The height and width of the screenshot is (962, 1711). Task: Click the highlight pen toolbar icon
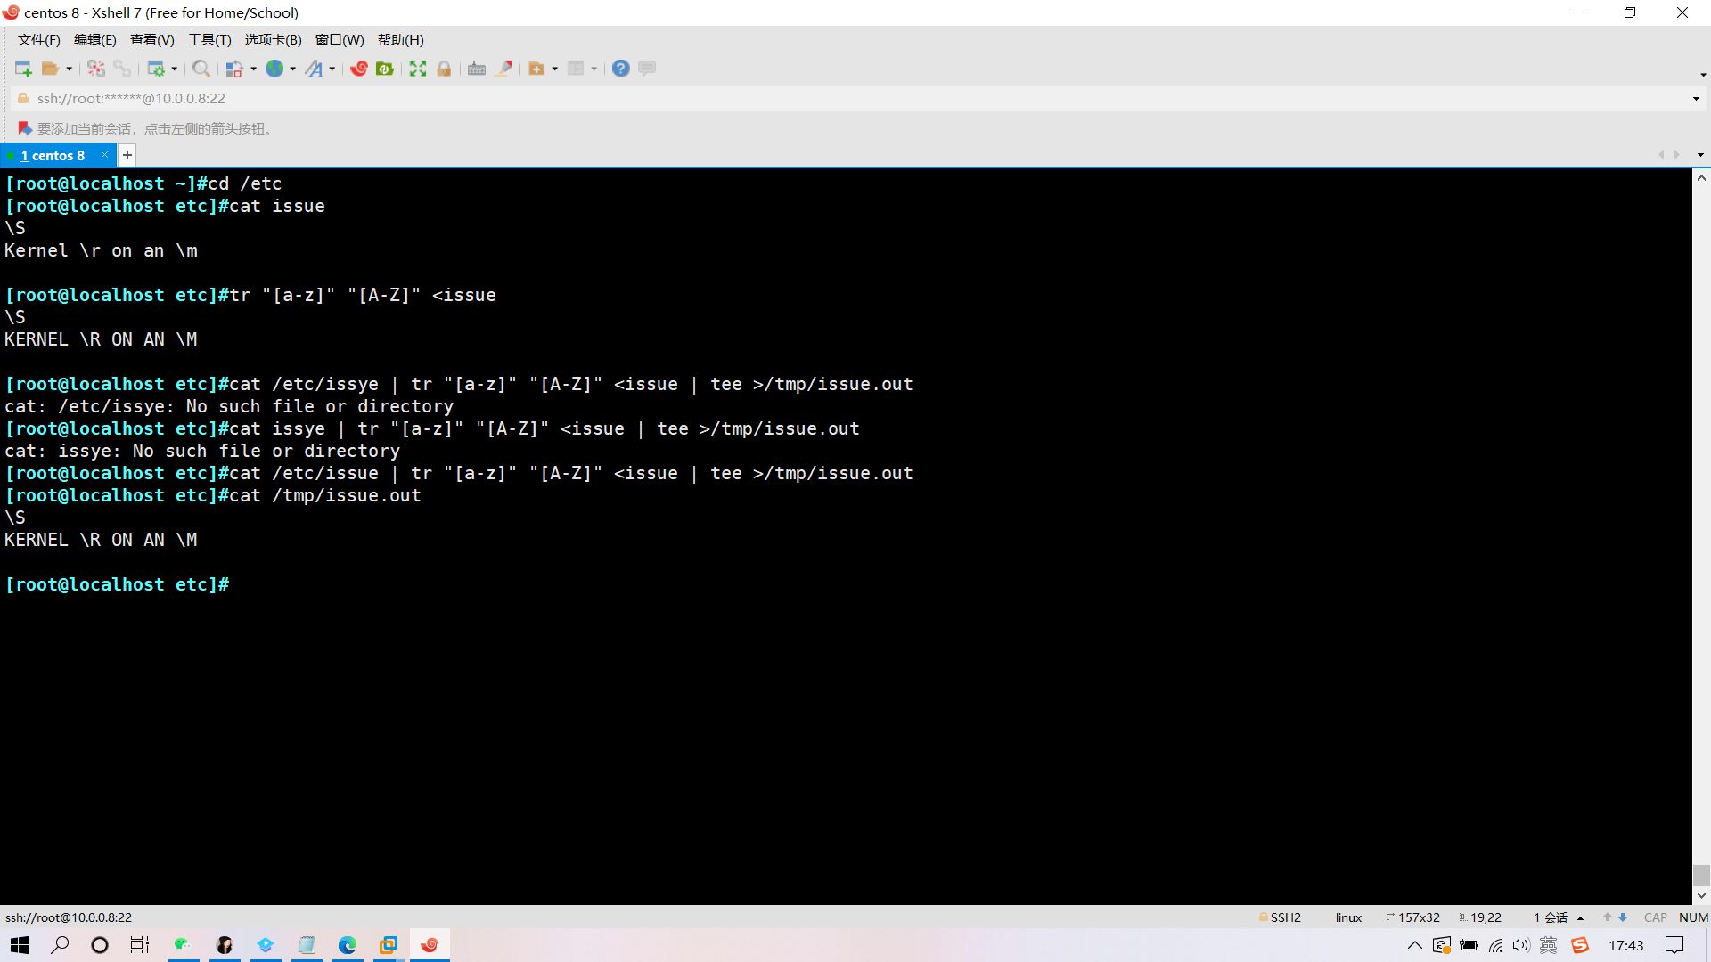coord(503,69)
